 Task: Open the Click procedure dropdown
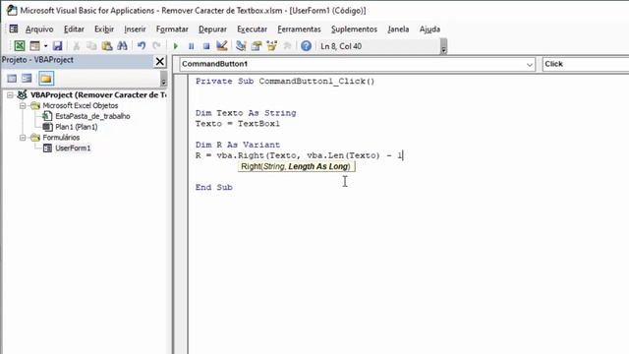(586, 64)
